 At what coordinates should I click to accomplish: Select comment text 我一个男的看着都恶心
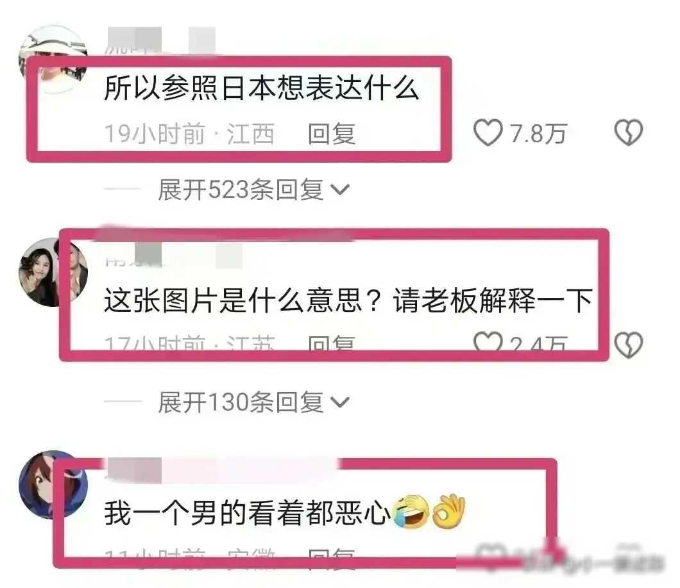(x=247, y=513)
